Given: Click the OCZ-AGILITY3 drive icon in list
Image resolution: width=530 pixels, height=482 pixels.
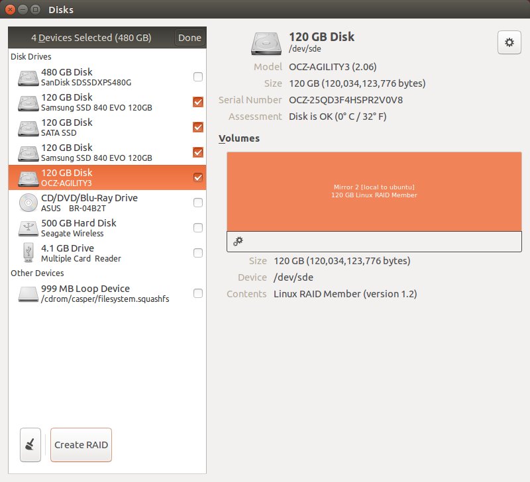Looking at the screenshot, I should pos(28,178).
